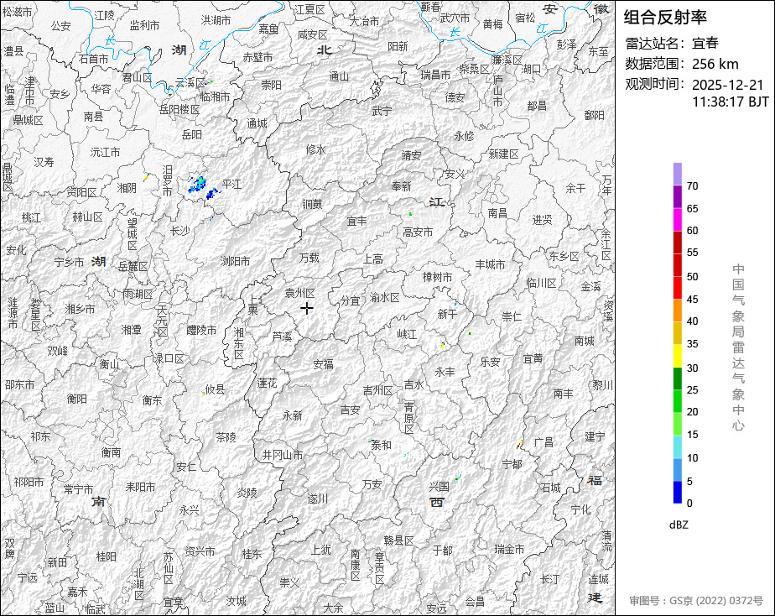This screenshot has width=775, height=616.
Task: Click the 石首市 label on the map
Action: (x=94, y=59)
